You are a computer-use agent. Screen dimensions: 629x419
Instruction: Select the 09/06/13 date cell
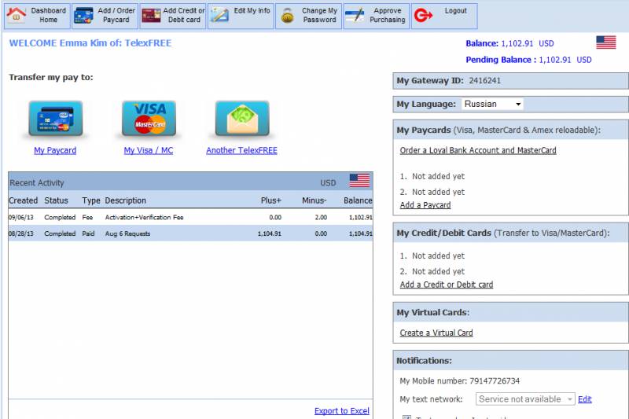(21, 217)
